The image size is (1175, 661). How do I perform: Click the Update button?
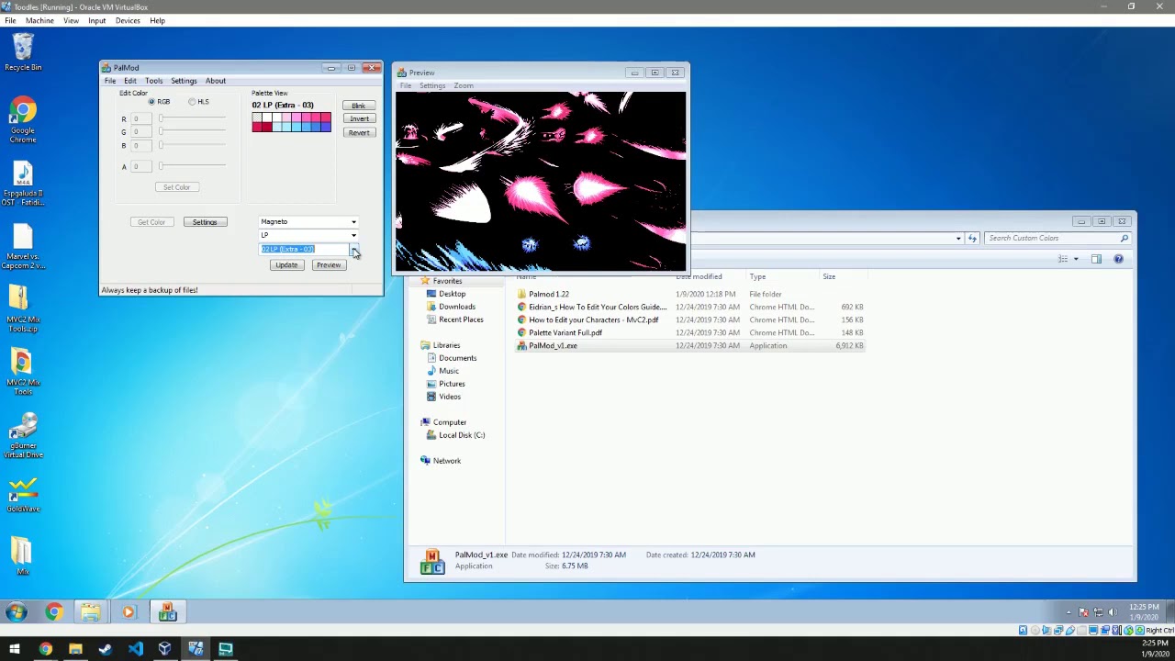286,265
